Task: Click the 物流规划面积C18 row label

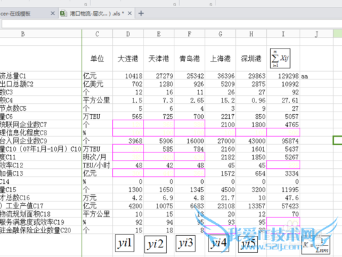Action: (25, 214)
